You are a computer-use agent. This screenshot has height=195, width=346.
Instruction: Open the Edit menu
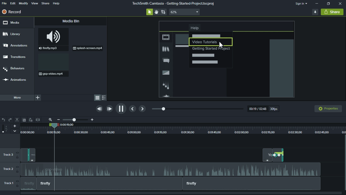pyautogui.click(x=13, y=3)
